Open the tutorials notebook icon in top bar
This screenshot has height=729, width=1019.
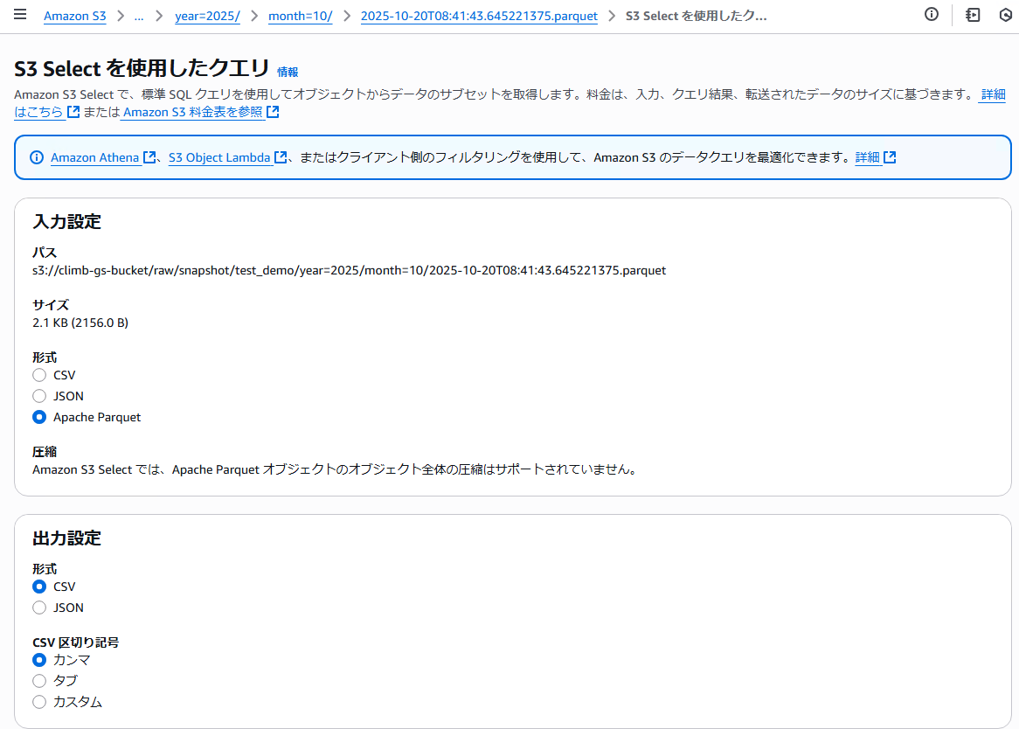tap(973, 15)
